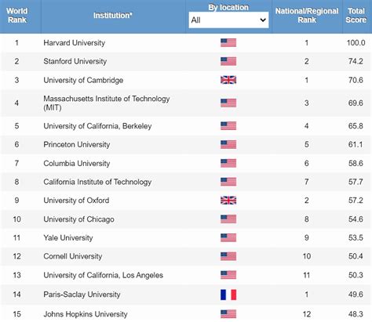
Task: Click the National/Regional Rank column header
Action: pos(307,16)
